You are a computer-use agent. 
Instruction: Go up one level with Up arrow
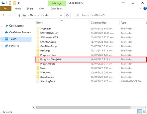[x=19, y=15]
